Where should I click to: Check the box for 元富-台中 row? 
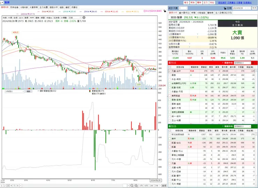coord(170,71)
